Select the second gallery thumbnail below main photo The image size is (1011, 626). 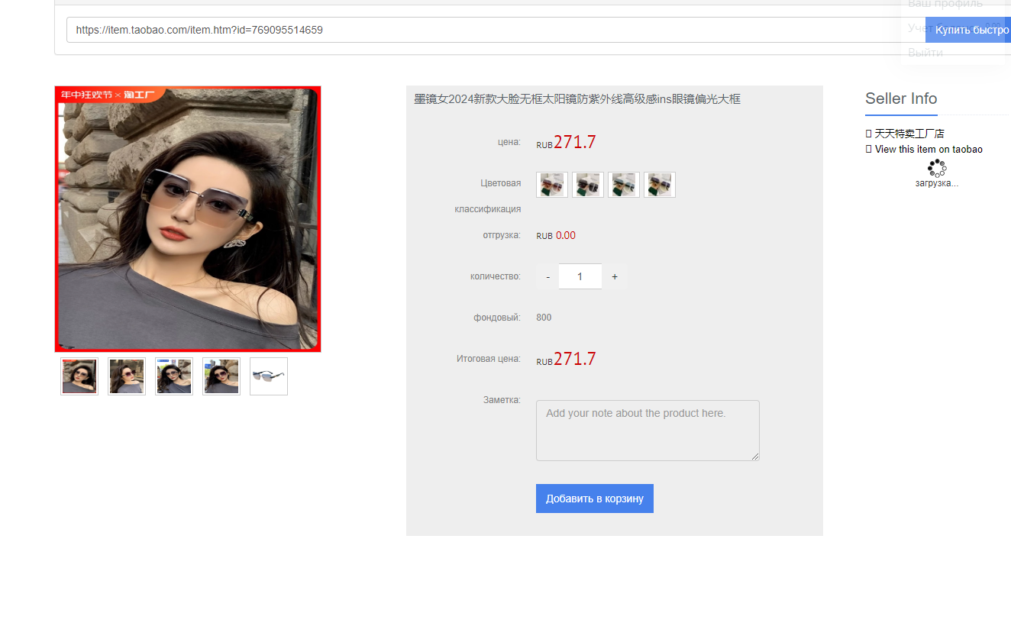tap(127, 376)
